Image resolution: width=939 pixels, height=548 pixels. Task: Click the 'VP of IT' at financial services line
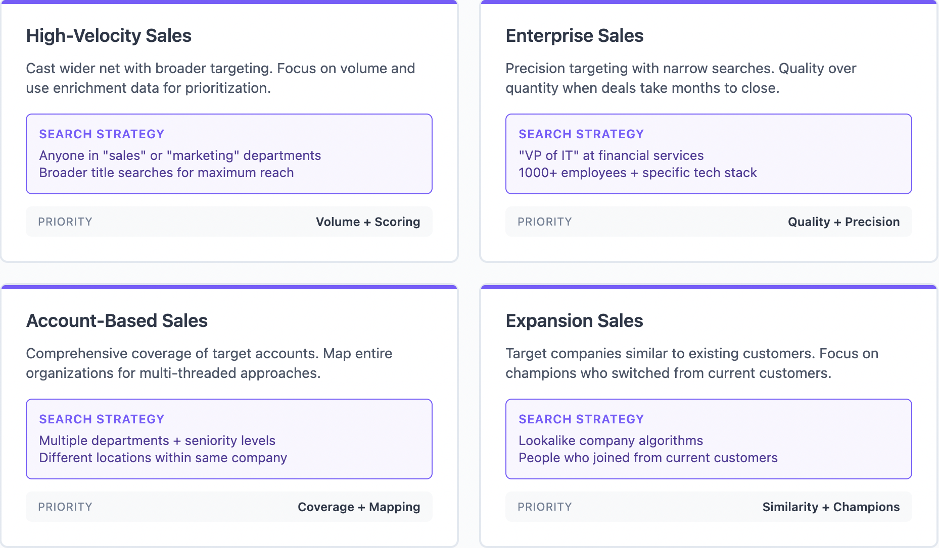click(611, 155)
